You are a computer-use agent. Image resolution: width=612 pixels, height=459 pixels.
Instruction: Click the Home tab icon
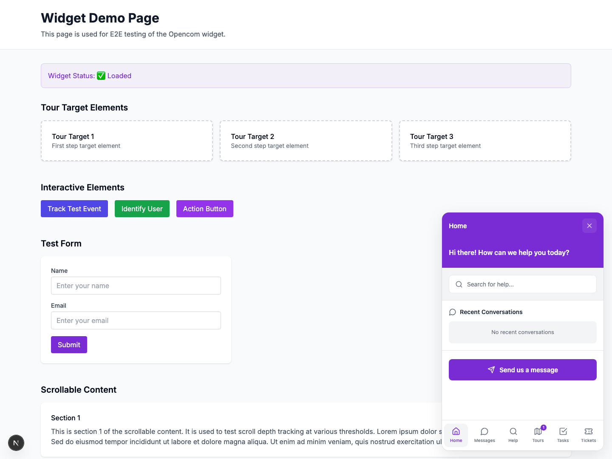click(456, 432)
